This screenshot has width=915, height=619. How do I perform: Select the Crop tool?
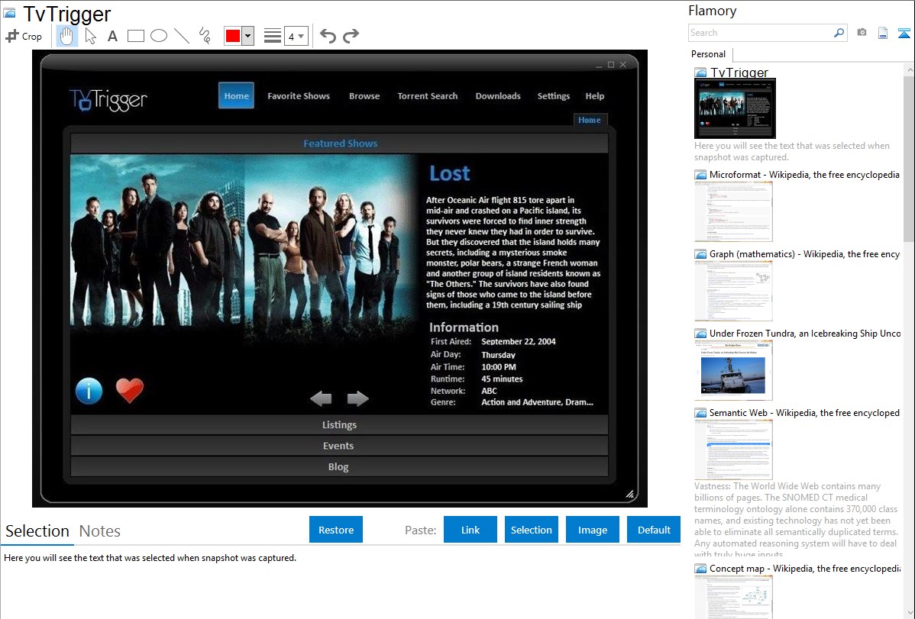coord(23,36)
